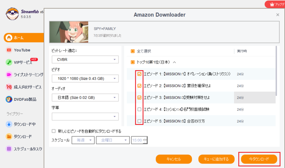Click the episode list vertical scrollbar

point(276,71)
